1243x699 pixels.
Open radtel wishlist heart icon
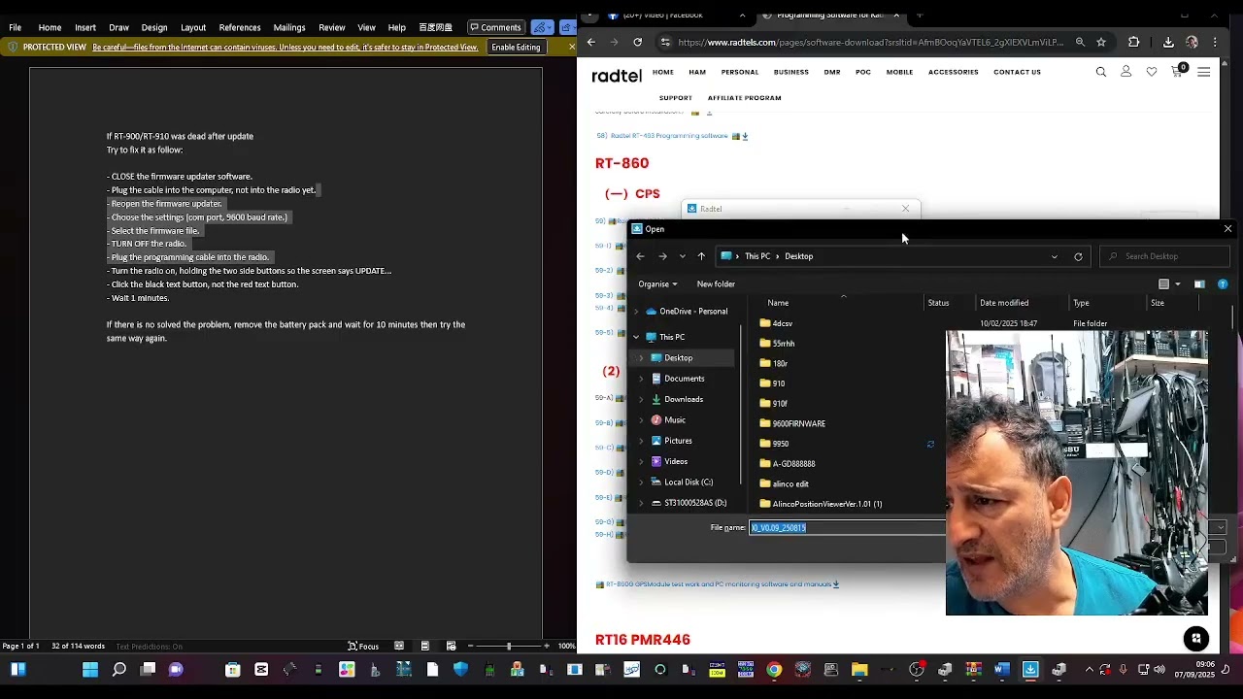1152,72
